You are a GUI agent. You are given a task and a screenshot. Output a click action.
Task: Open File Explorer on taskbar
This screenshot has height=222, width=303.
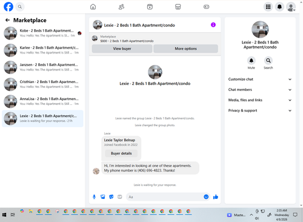click(x=30, y=212)
